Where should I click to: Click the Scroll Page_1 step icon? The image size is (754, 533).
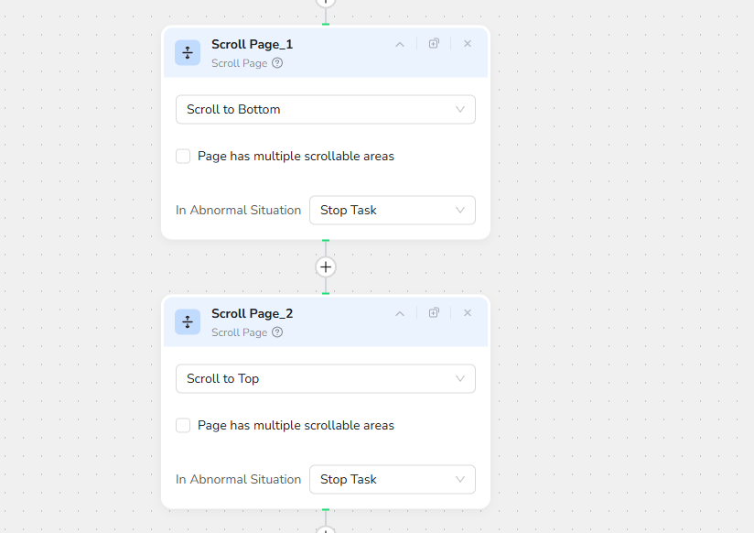[x=188, y=53]
